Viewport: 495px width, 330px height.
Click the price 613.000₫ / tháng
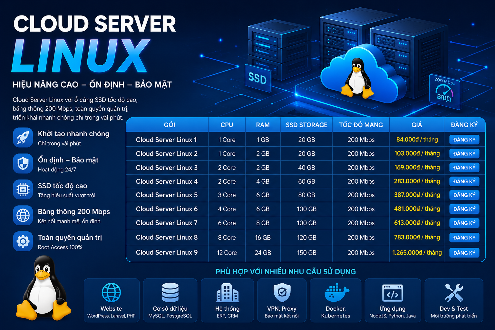click(x=417, y=223)
